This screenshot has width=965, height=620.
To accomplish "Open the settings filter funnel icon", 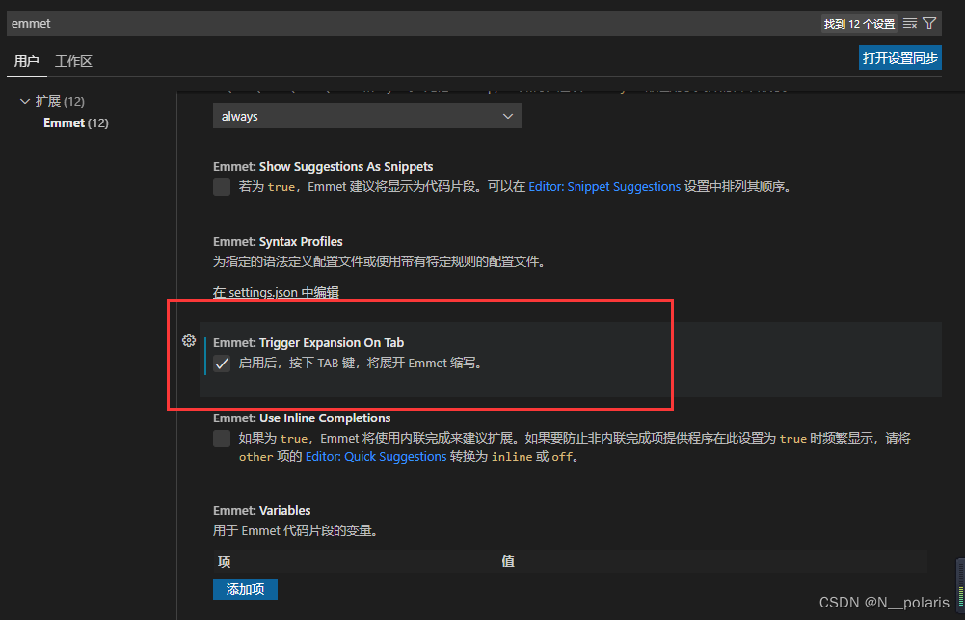I will tap(929, 23).
